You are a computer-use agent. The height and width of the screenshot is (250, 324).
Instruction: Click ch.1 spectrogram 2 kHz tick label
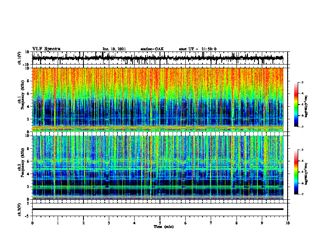tap(28, 119)
